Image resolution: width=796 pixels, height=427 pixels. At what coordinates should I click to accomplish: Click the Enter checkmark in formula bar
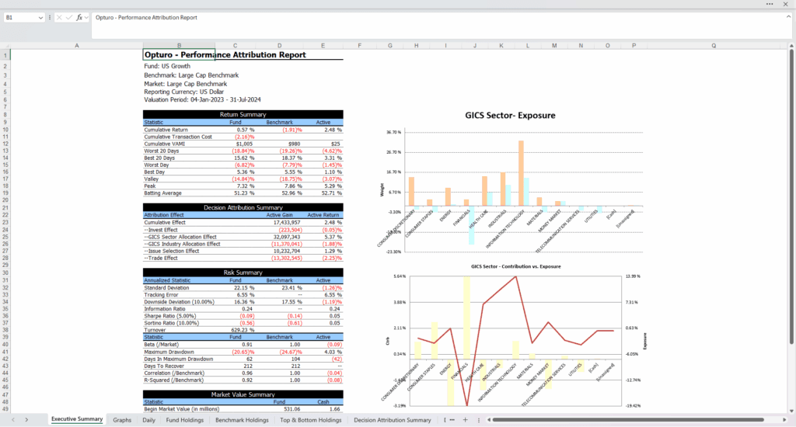(69, 17)
